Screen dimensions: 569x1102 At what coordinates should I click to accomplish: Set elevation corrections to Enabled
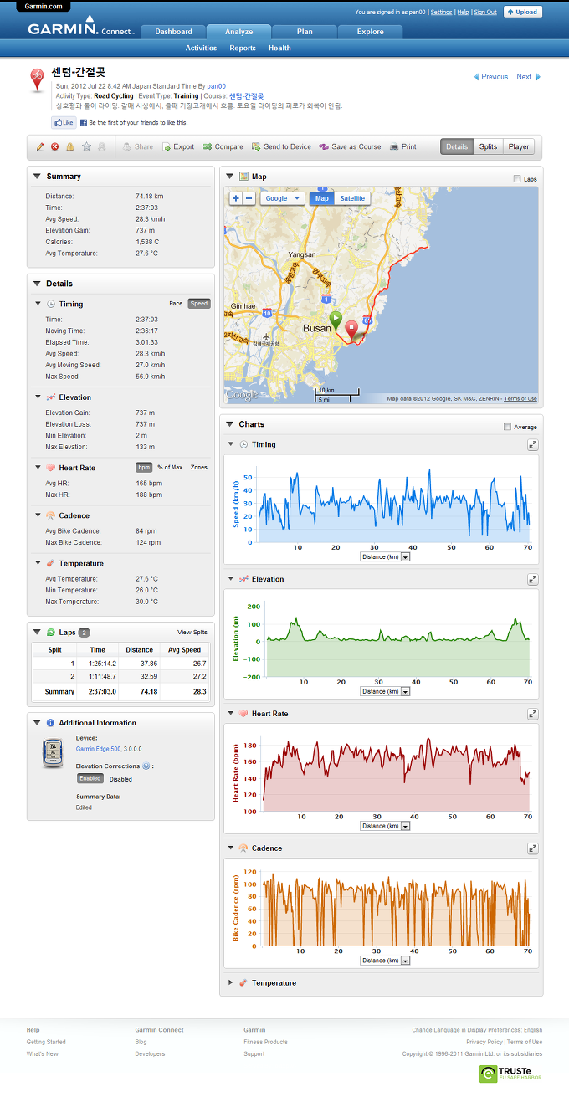click(90, 778)
